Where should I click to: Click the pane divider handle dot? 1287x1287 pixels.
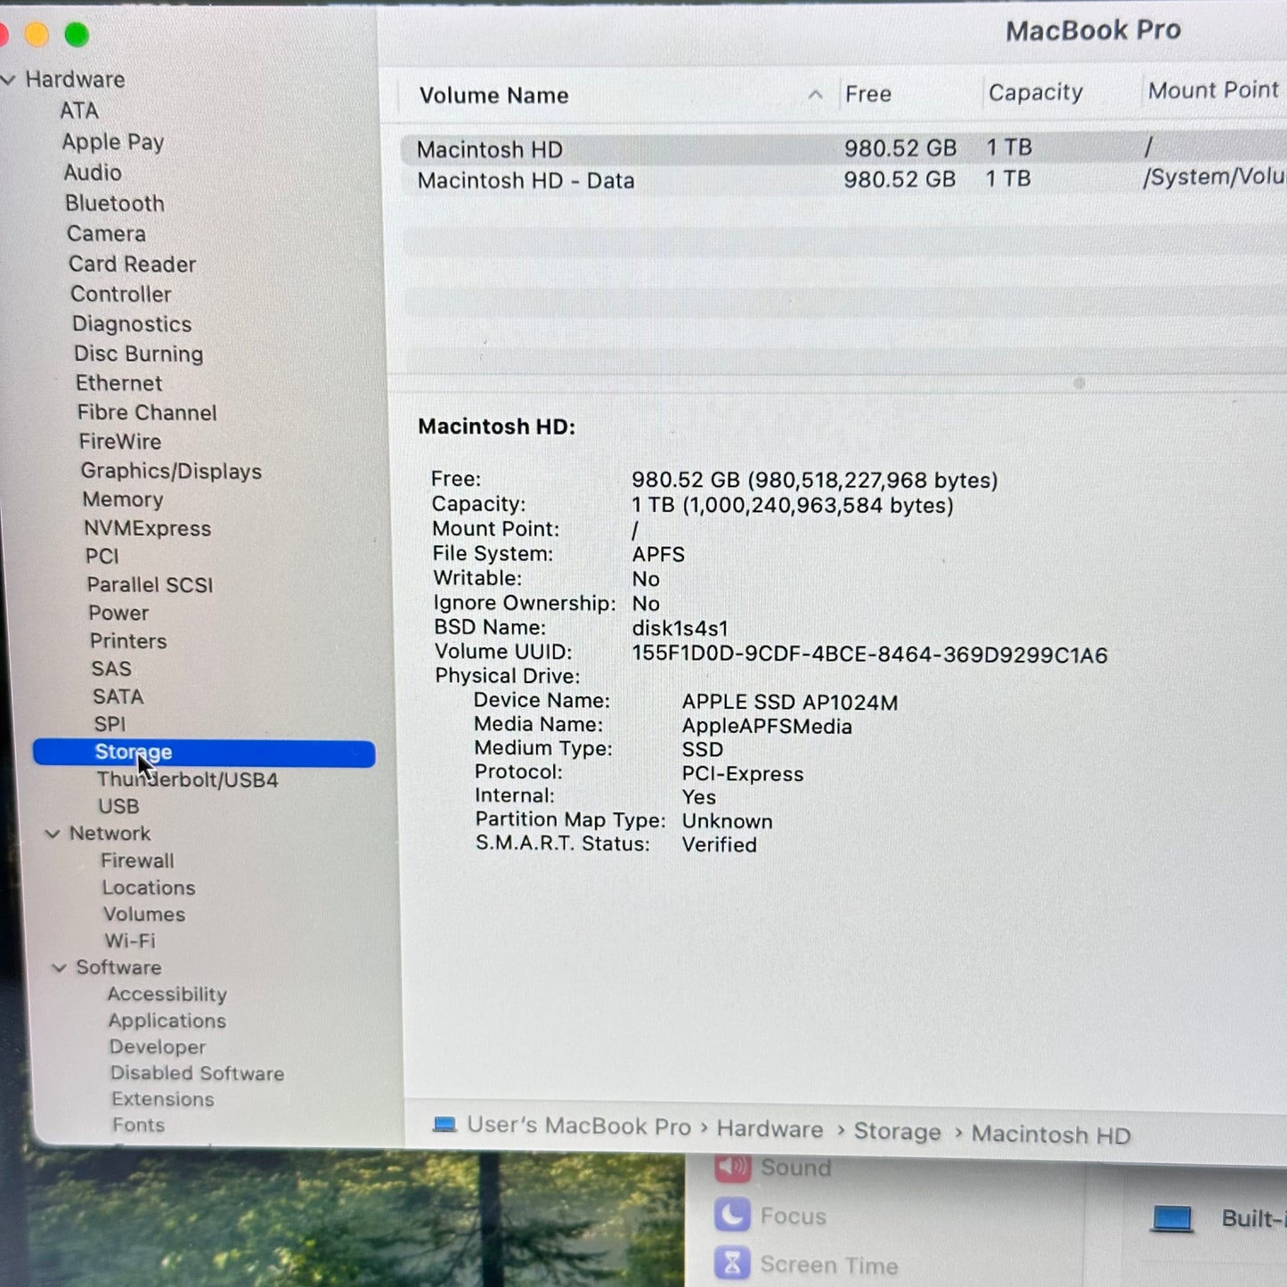pyautogui.click(x=1079, y=383)
